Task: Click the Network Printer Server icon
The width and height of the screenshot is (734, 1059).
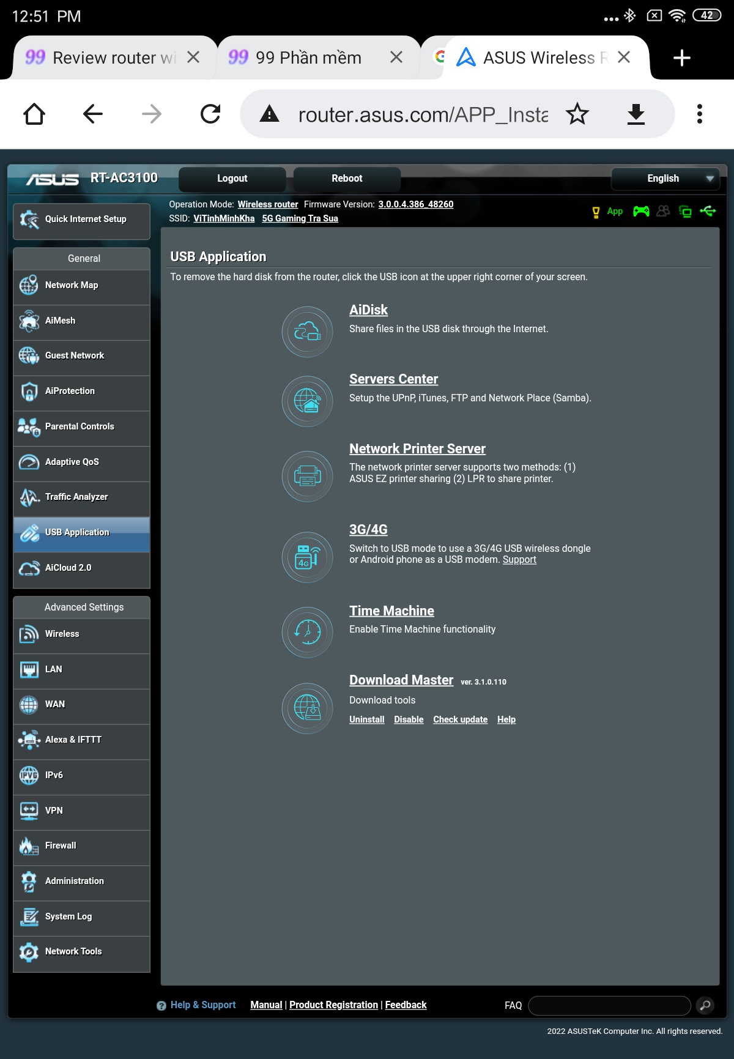Action: 307,476
